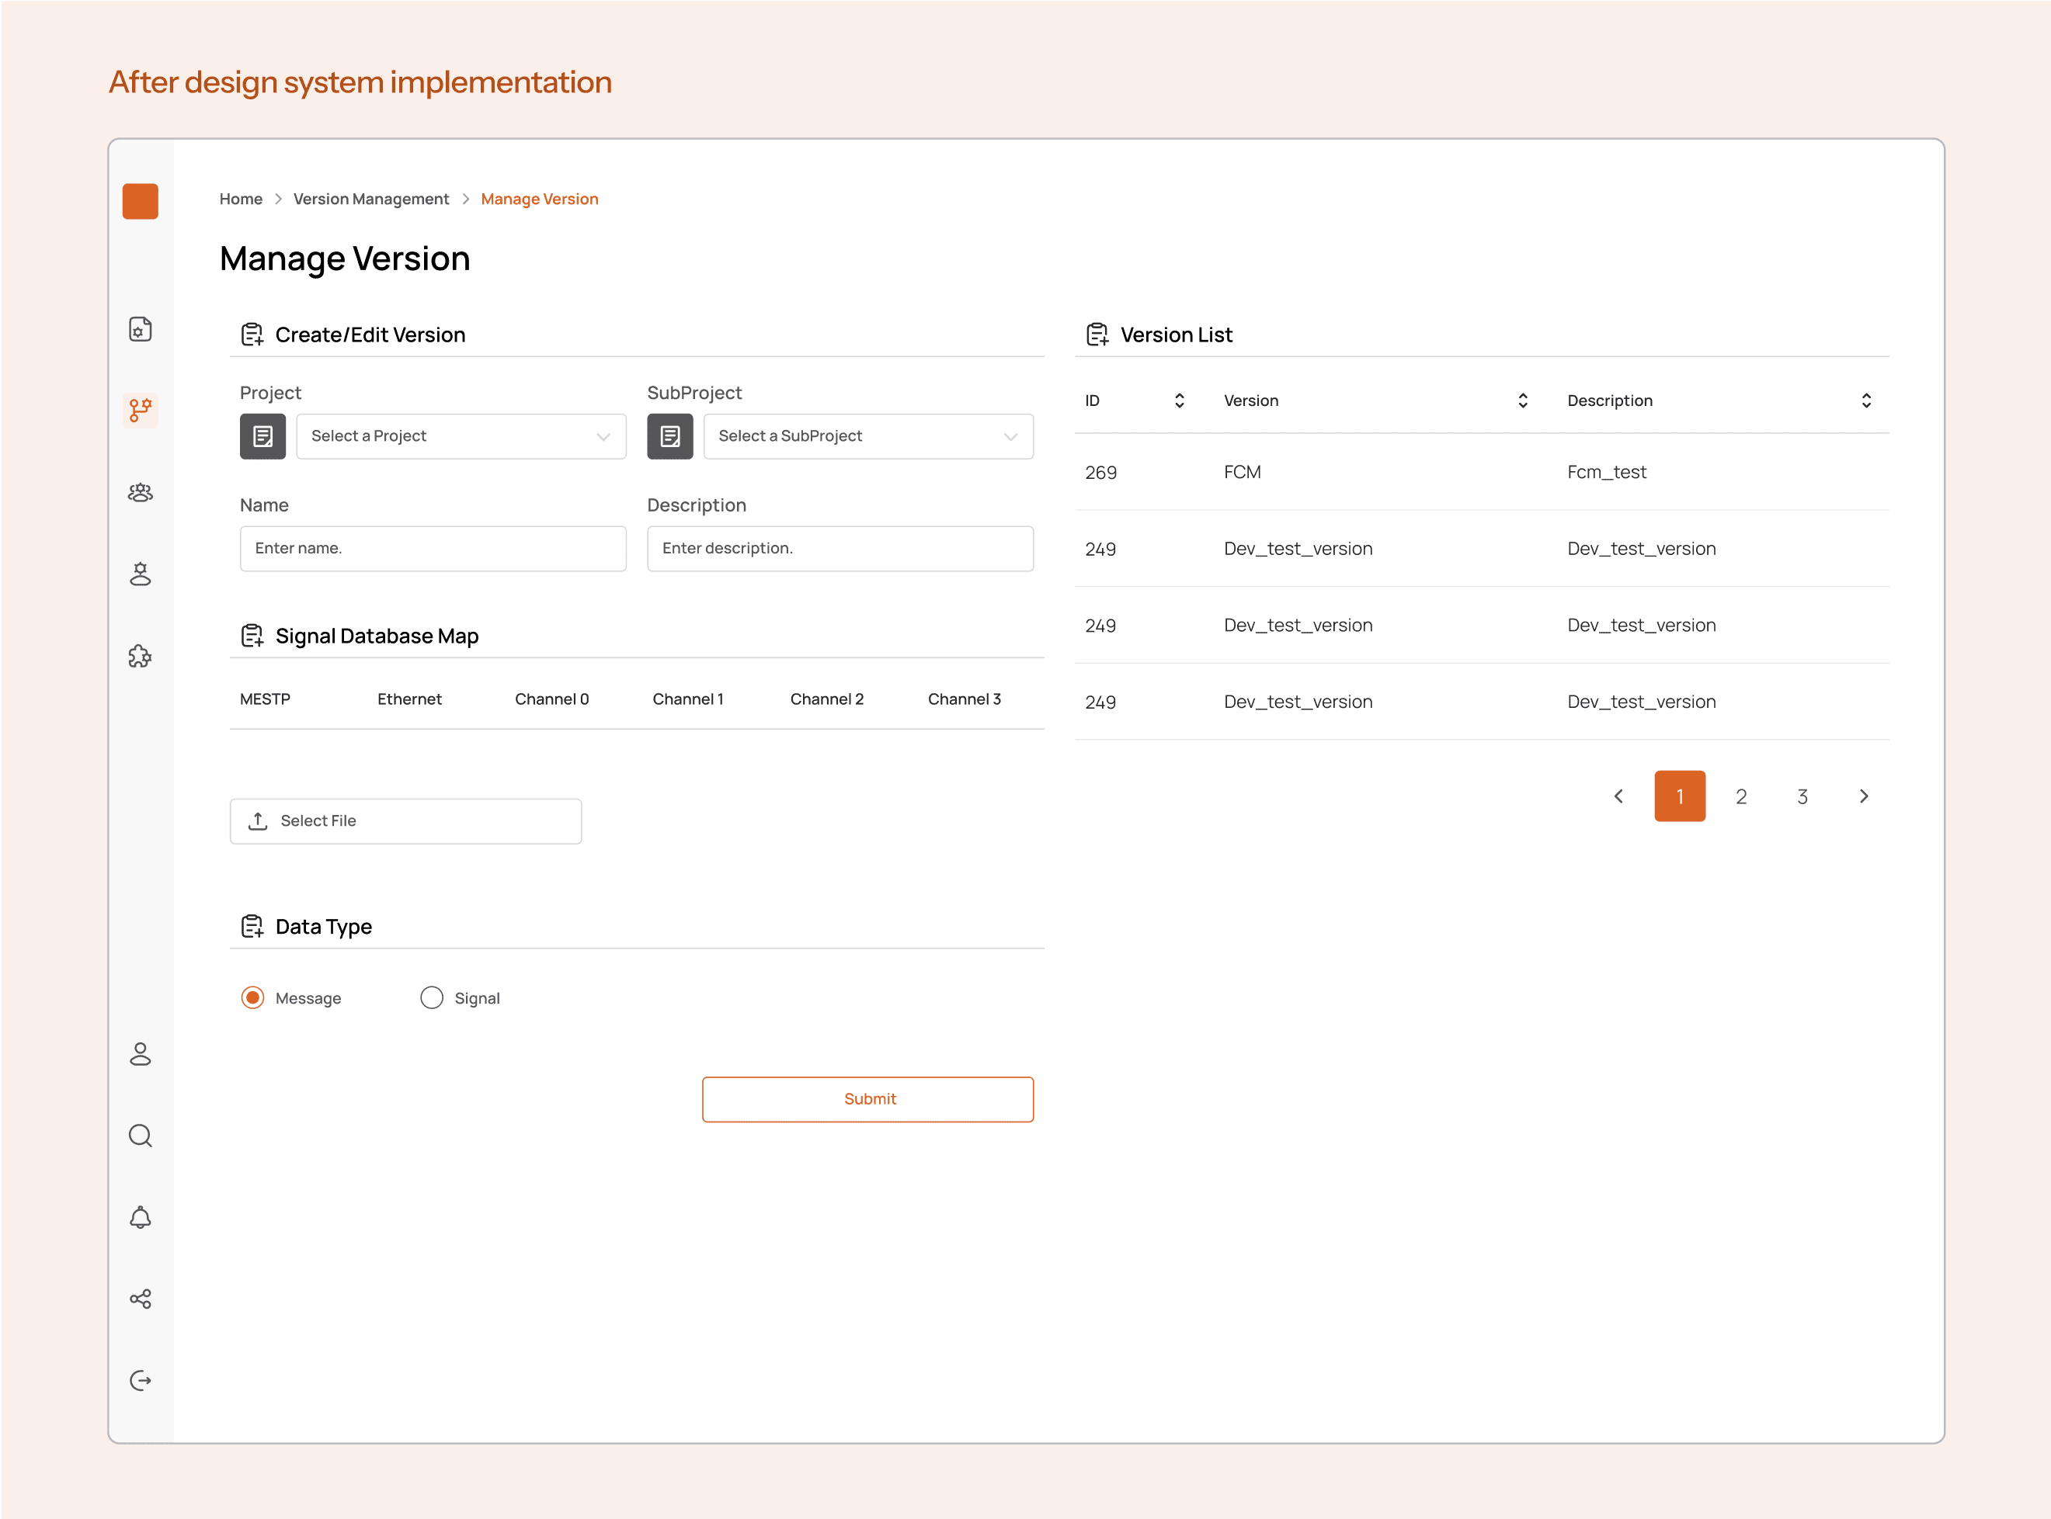Screen dimensions: 2051x1519
Task: Open the Select a SubProject dropdown
Action: (x=868, y=436)
